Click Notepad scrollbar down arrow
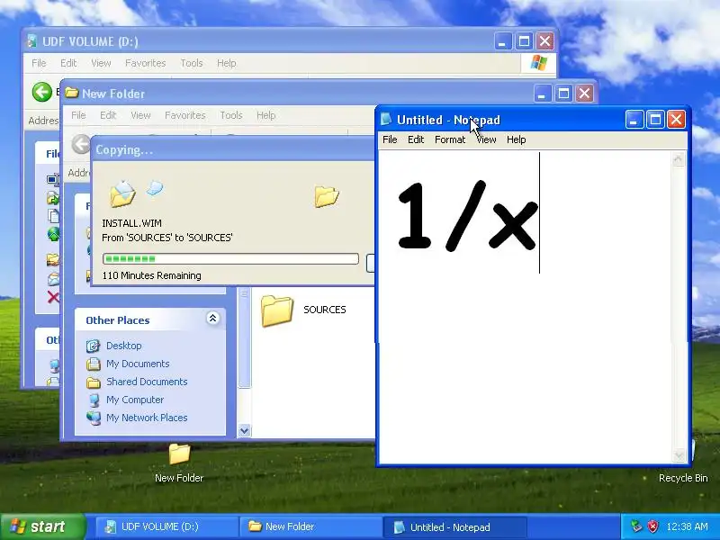Viewport: 720px width, 540px height. (x=679, y=455)
